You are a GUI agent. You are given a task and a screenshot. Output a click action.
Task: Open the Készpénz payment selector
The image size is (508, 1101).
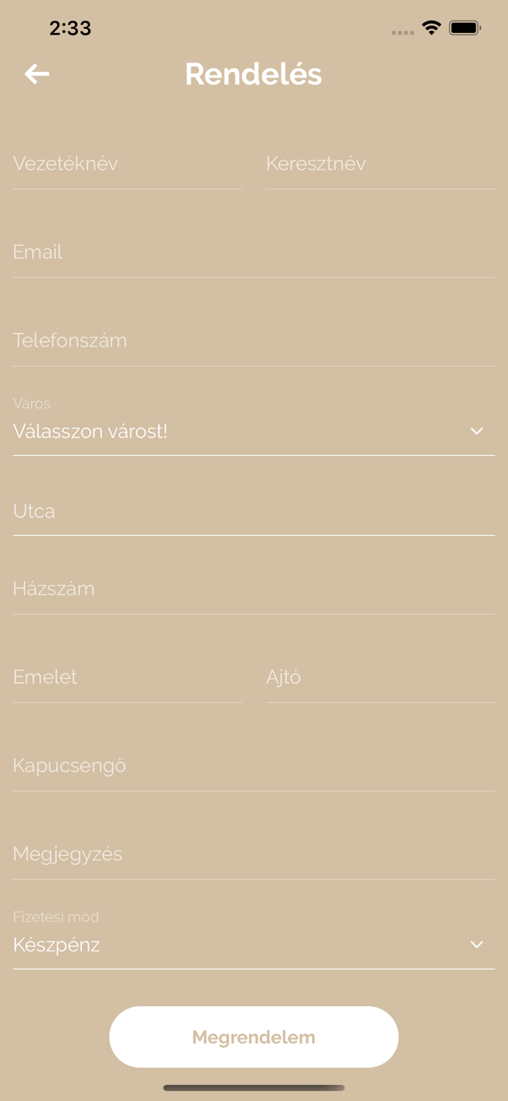click(x=235, y=945)
